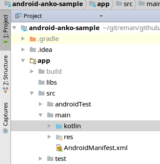Click the src breadcrumb in navigation bar

[x=124, y=4]
